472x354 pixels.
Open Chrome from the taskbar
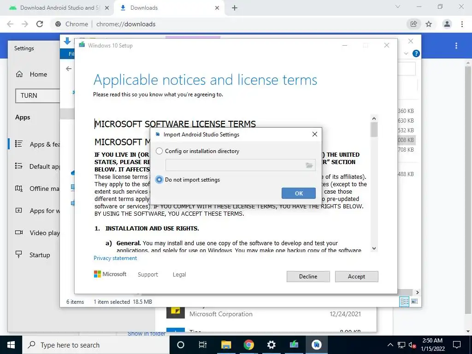[248, 345]
